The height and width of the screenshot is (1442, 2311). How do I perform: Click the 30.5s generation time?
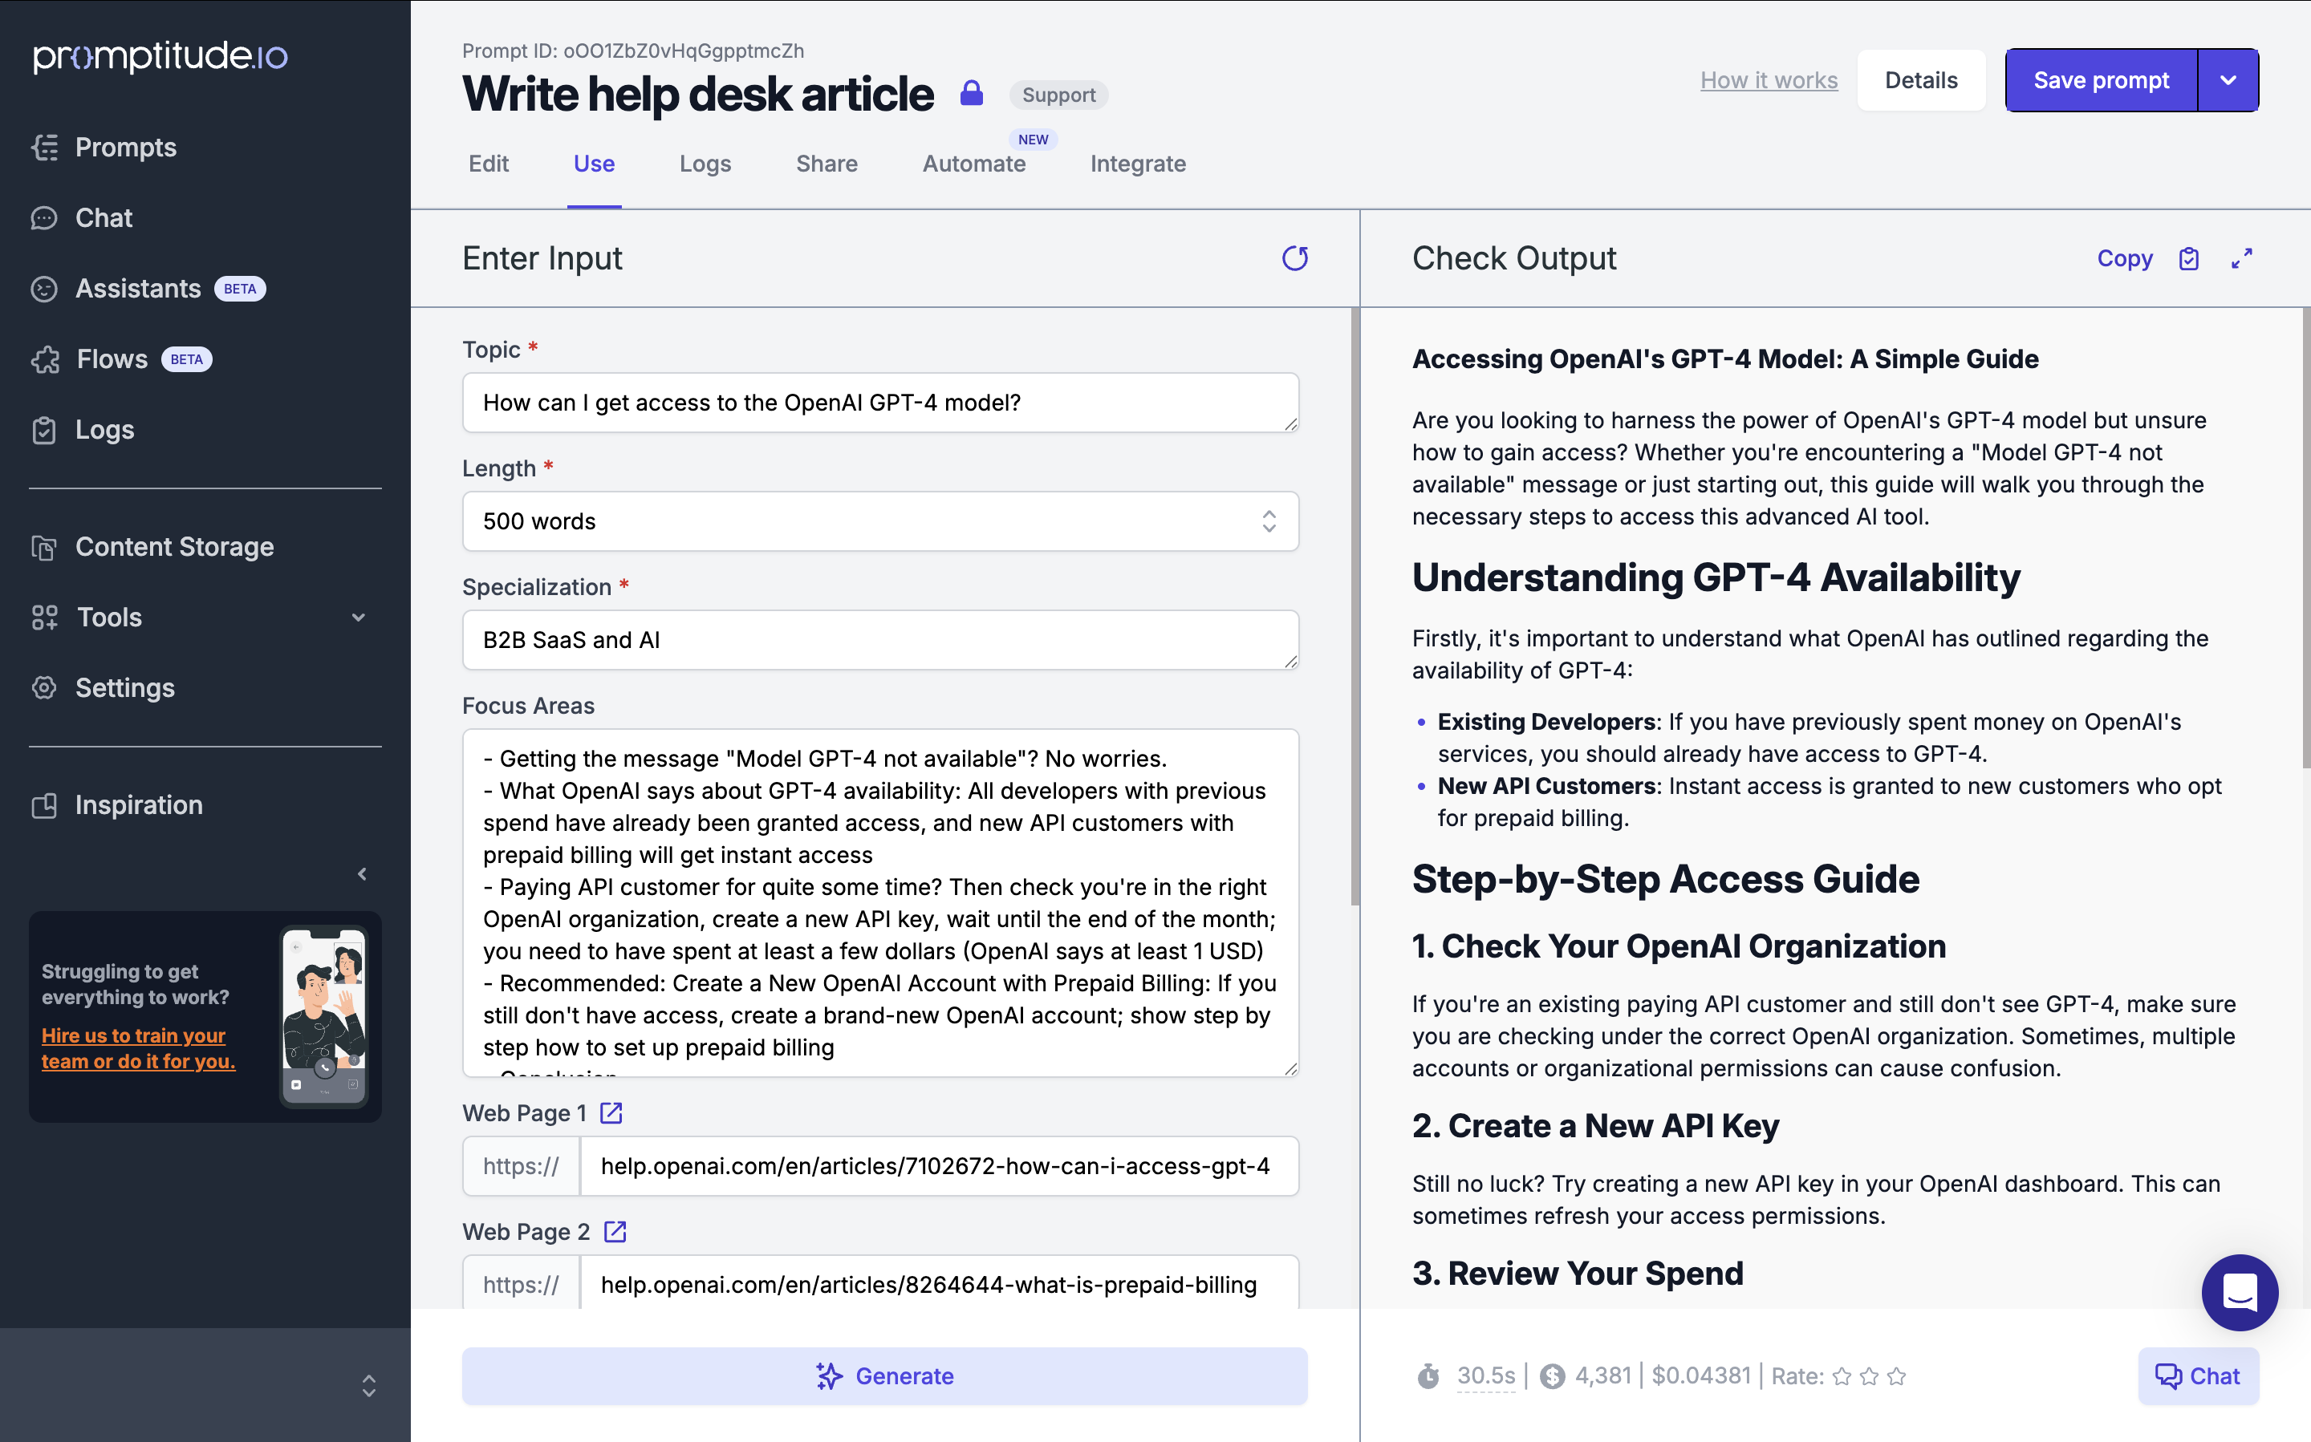point(1485,1376)
